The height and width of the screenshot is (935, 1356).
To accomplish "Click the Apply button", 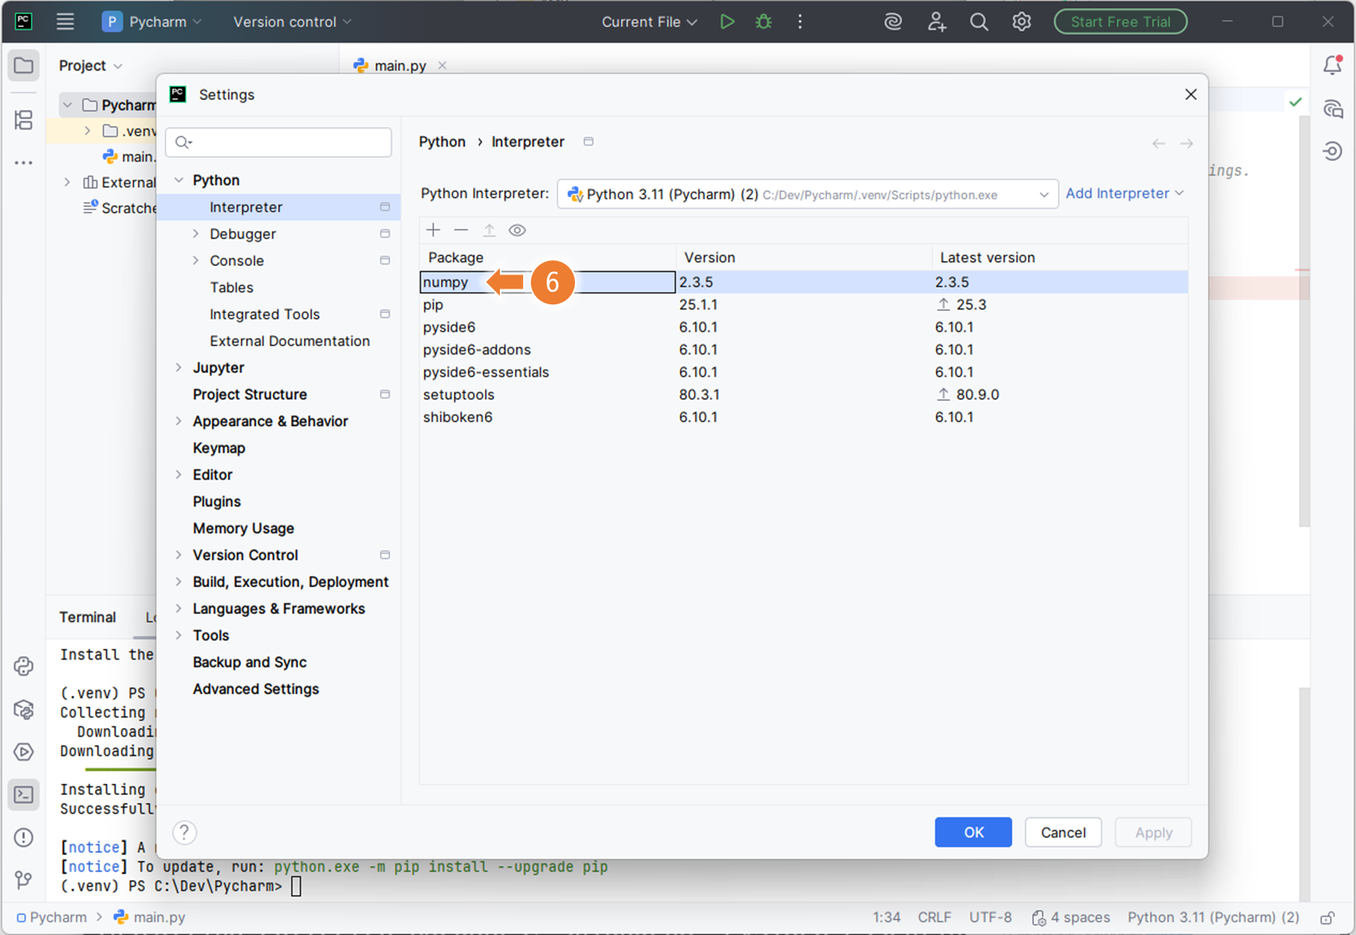I will (x=1153, y=832).
